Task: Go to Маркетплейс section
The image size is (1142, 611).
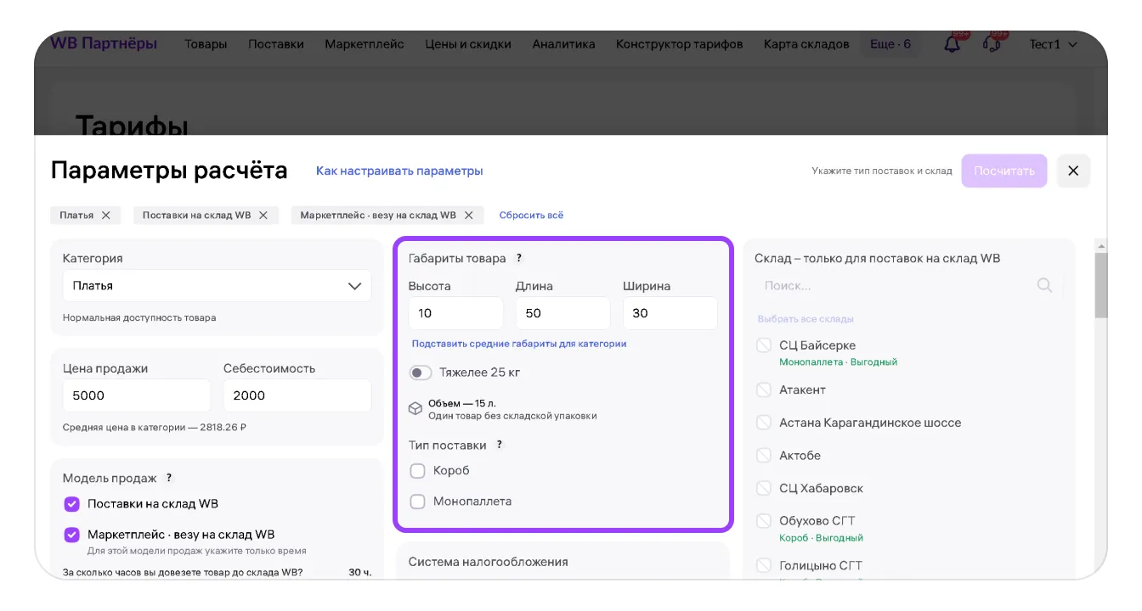Action: click(365, 44)
